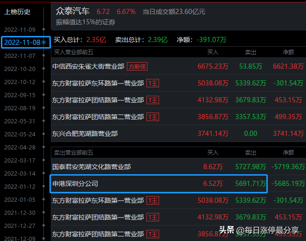Click 卖出总计 value 2.39亿

(158, 40)
